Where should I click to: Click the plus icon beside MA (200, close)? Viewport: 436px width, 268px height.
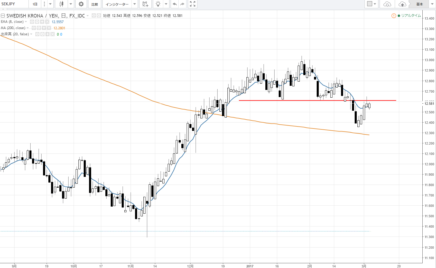[x=44, y=28]
